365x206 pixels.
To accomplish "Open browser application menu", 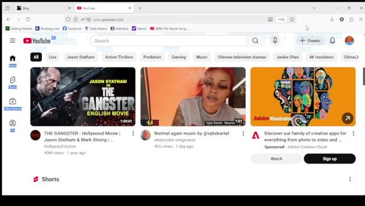I will pos(361,19).
